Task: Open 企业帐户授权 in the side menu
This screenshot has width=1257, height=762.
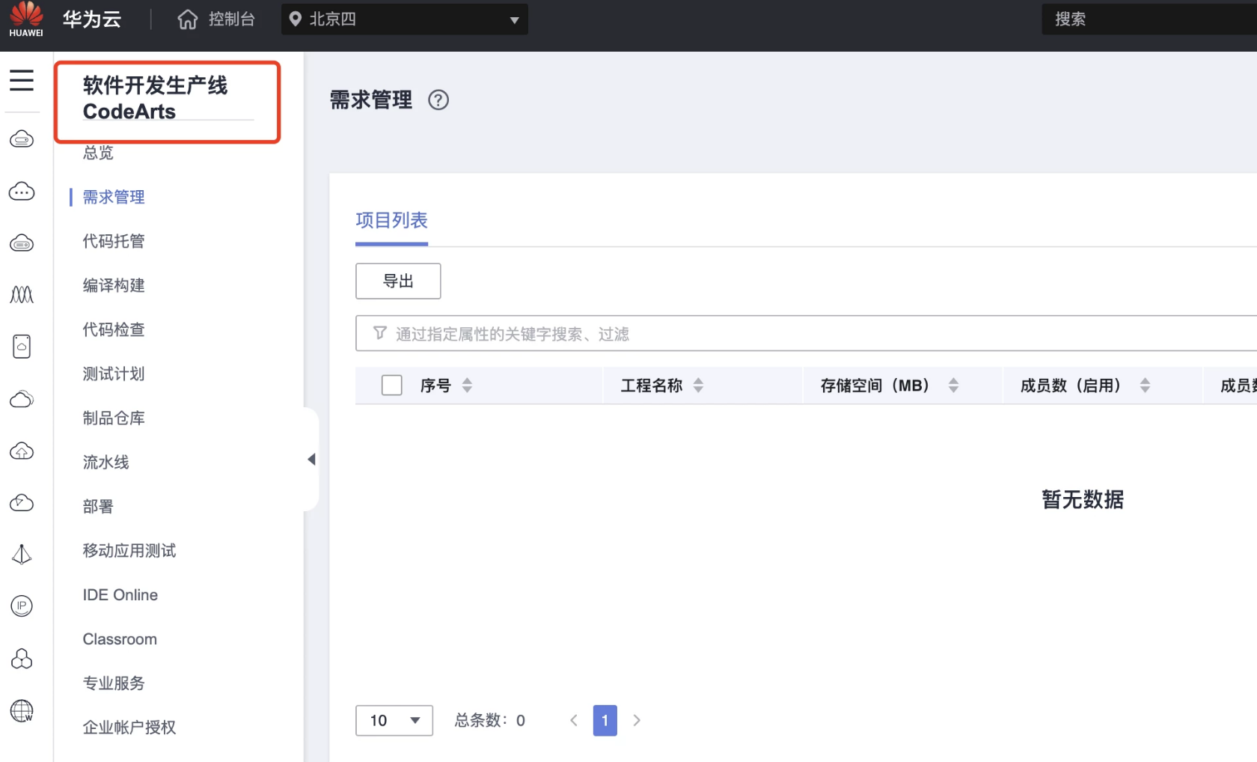Action: [129, 727]
